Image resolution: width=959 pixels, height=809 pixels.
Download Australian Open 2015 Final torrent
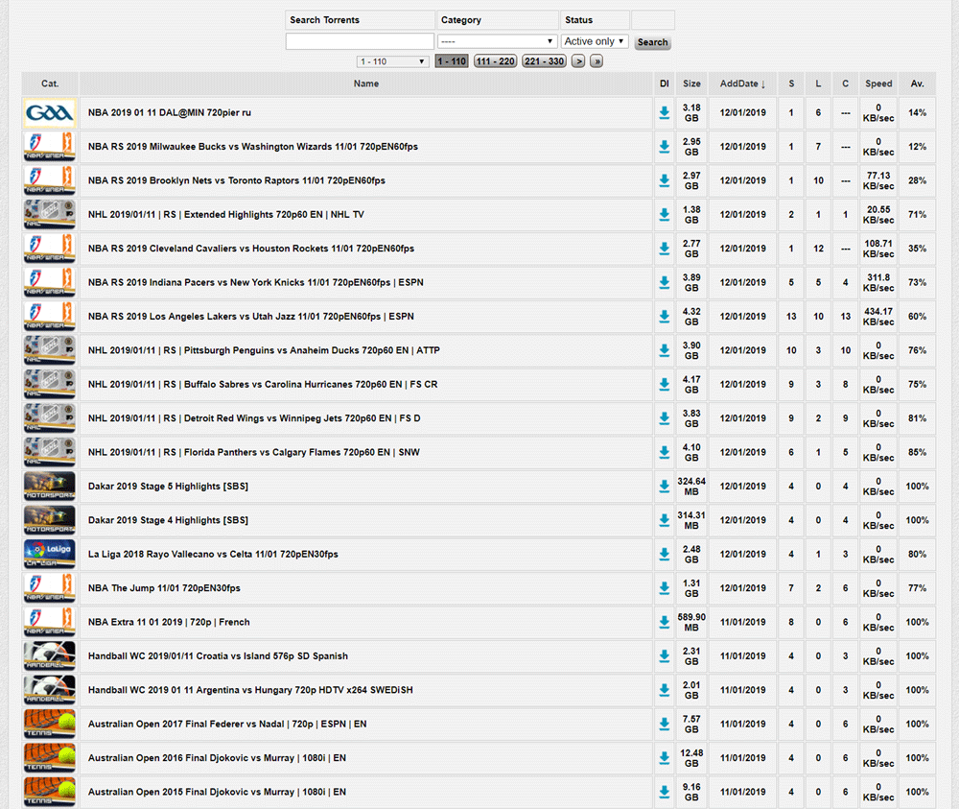(664, 792)
